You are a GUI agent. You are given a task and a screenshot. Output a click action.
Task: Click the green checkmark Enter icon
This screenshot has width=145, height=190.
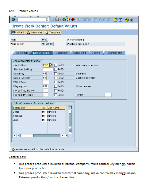point(13,20)
